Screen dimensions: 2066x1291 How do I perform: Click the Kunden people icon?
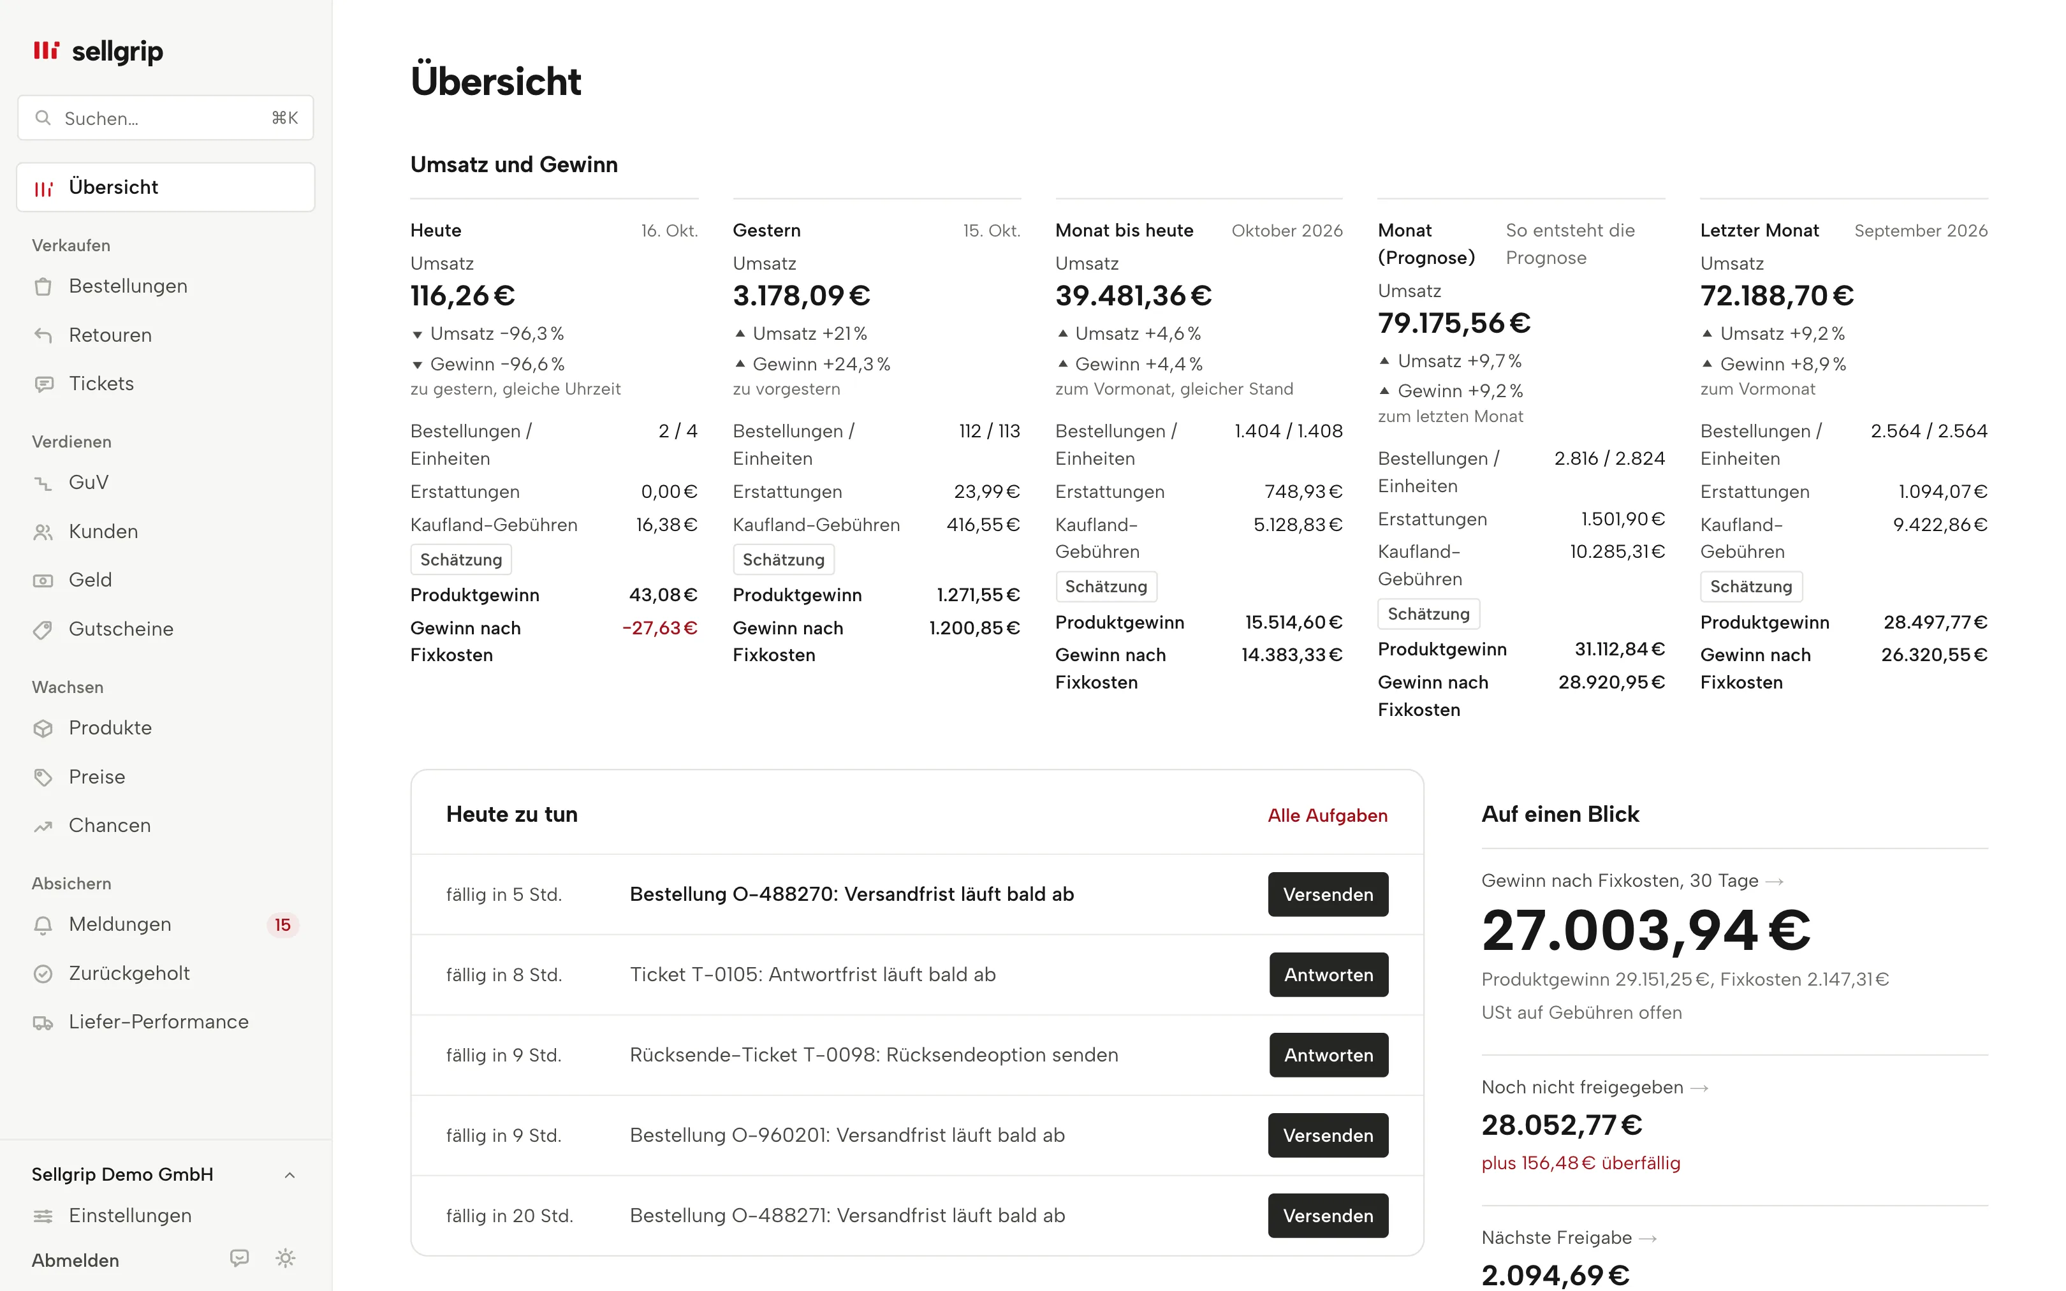pos(43,532)
